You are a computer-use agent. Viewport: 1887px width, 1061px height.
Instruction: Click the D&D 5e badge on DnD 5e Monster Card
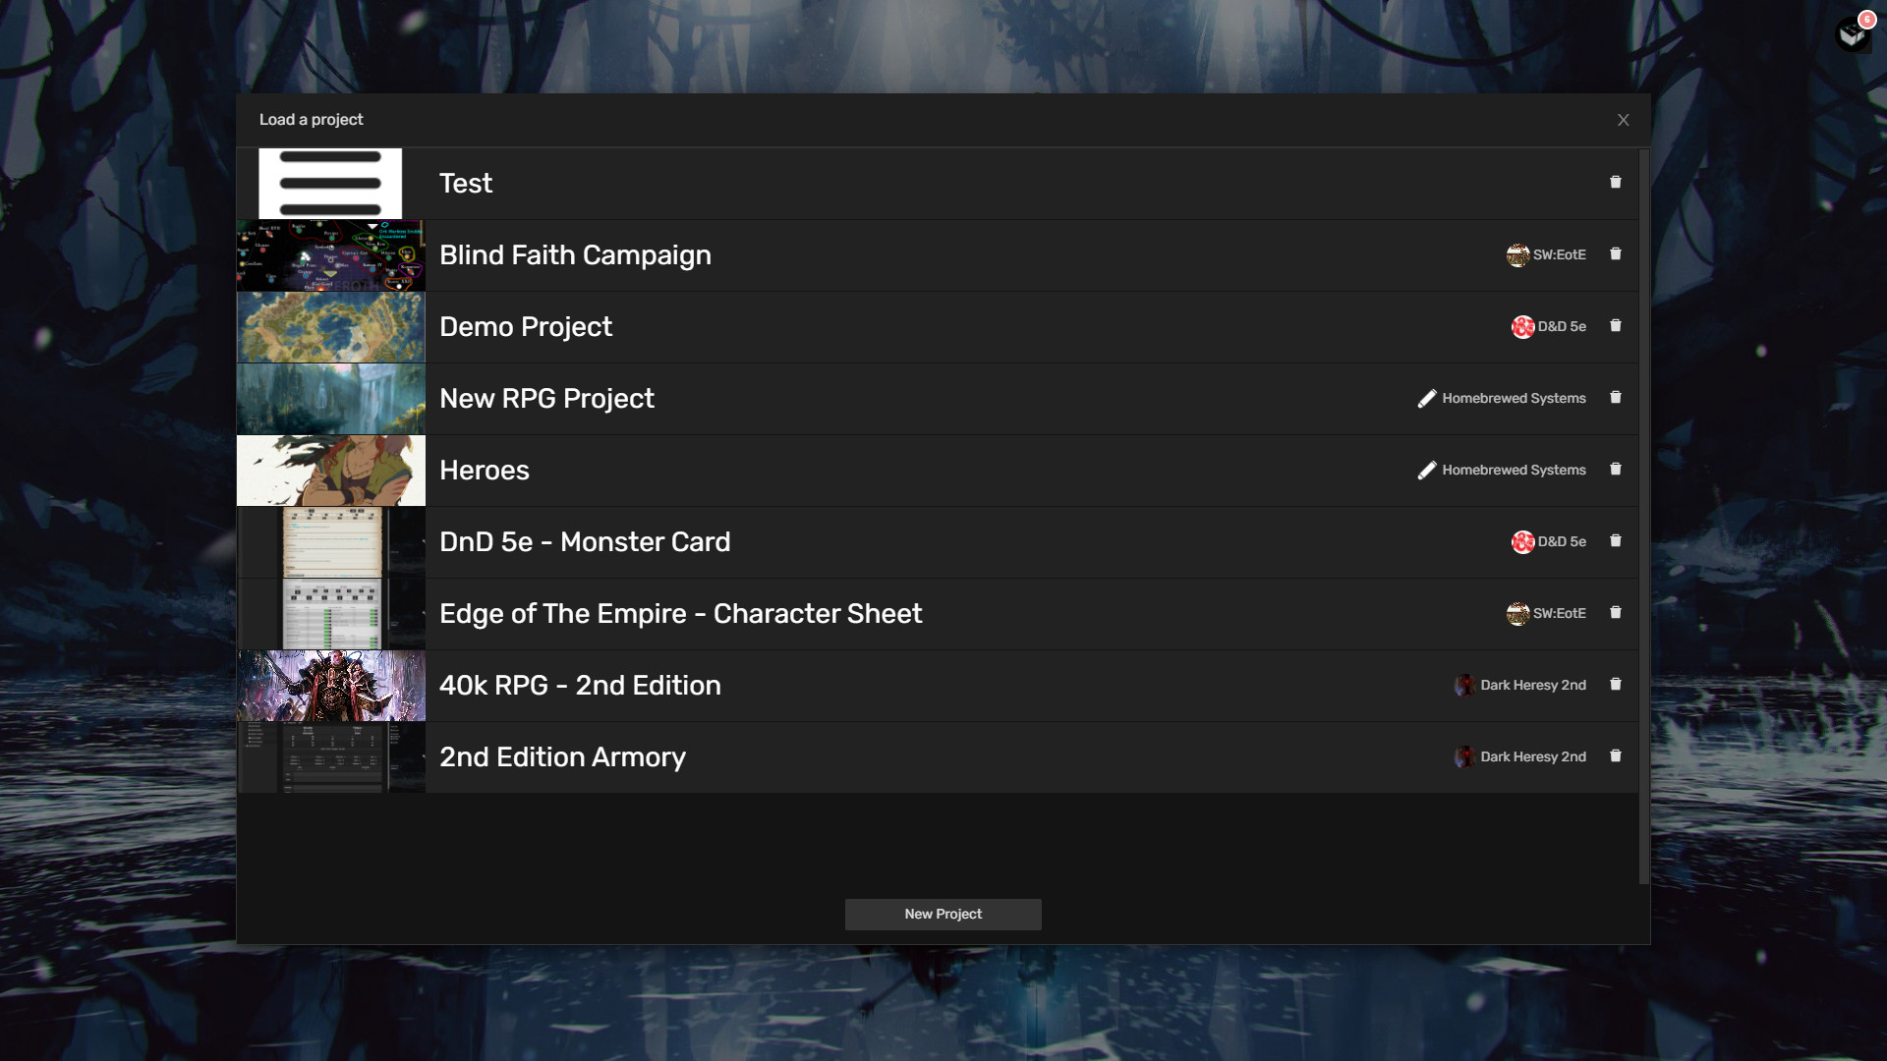(1548, 541)
